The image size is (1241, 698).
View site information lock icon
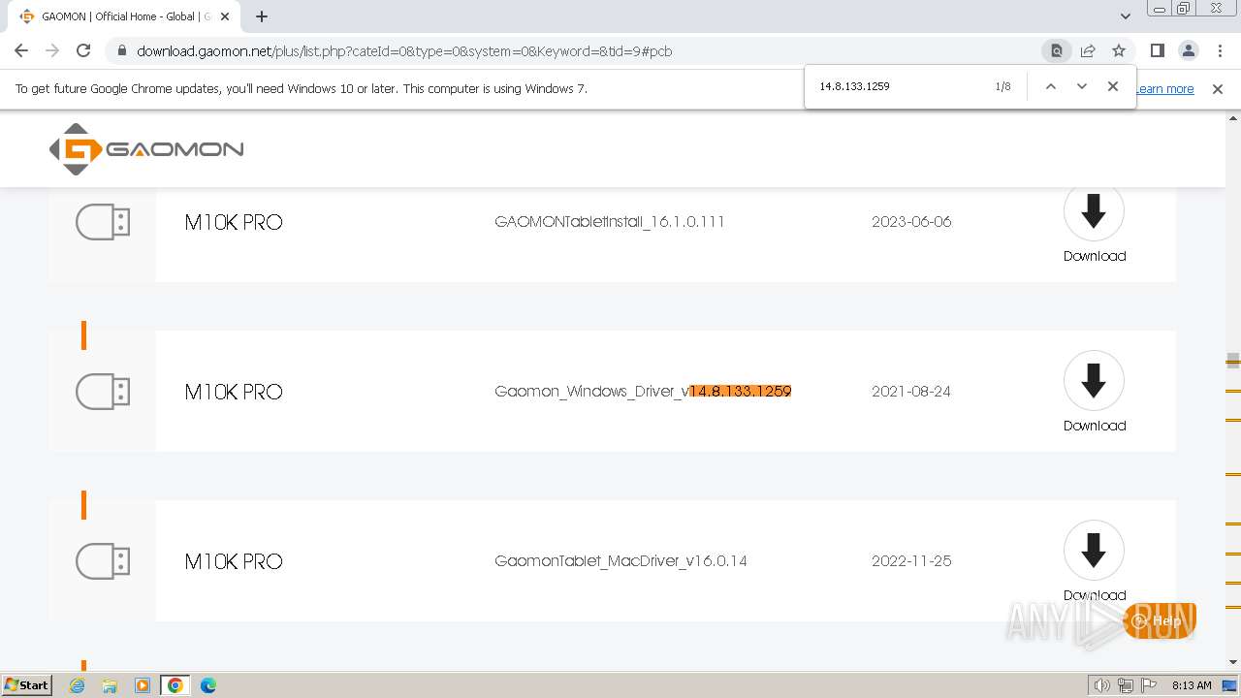tap(121, 51)
